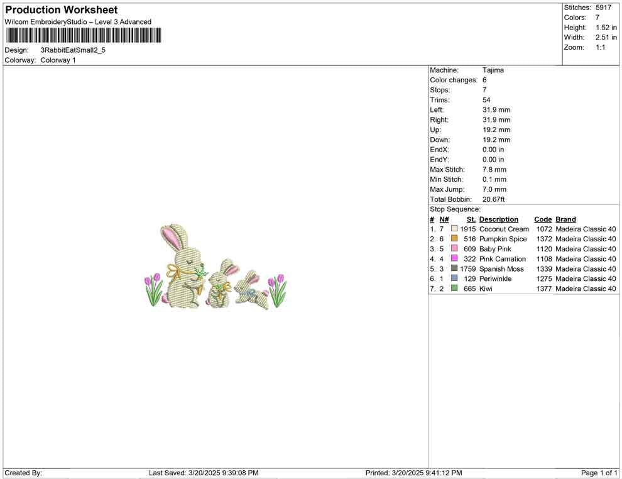Click the Coconut Cream color swatch
The width and height of the screenshot is (622, 479).
(453, 229)
